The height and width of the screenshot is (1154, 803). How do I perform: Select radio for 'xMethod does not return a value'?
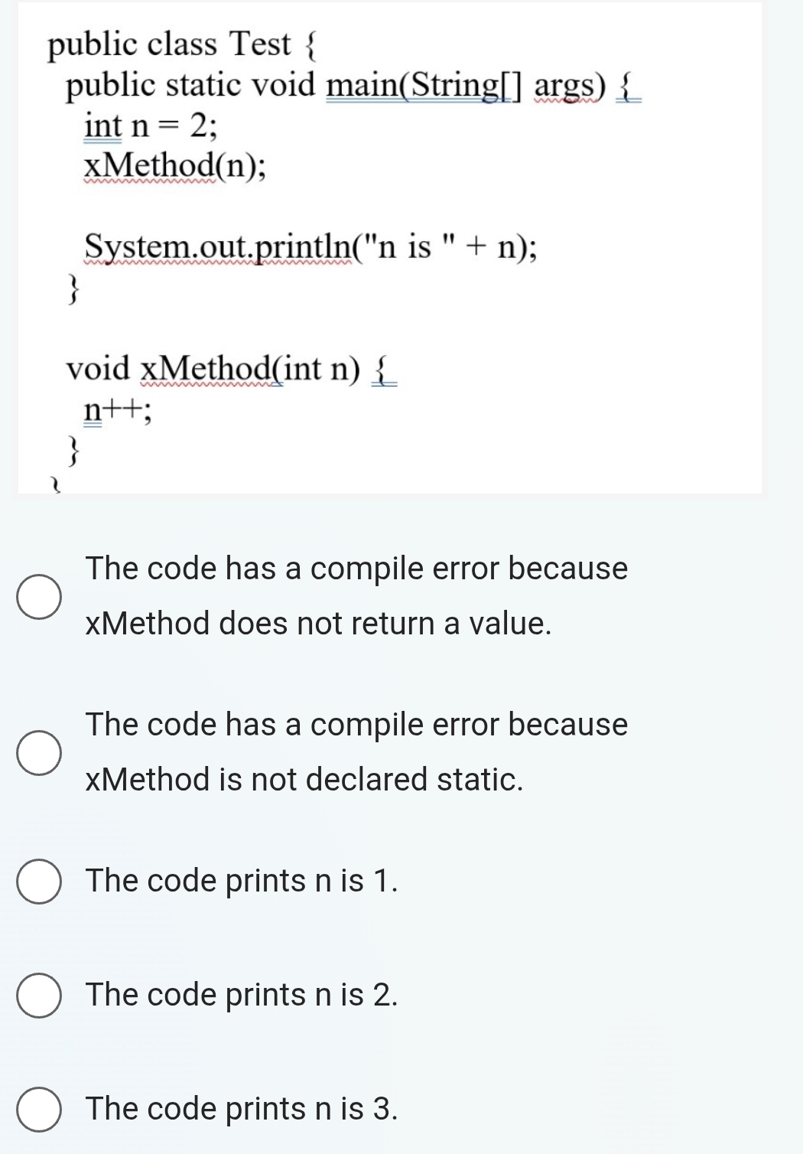click(39, 597)
